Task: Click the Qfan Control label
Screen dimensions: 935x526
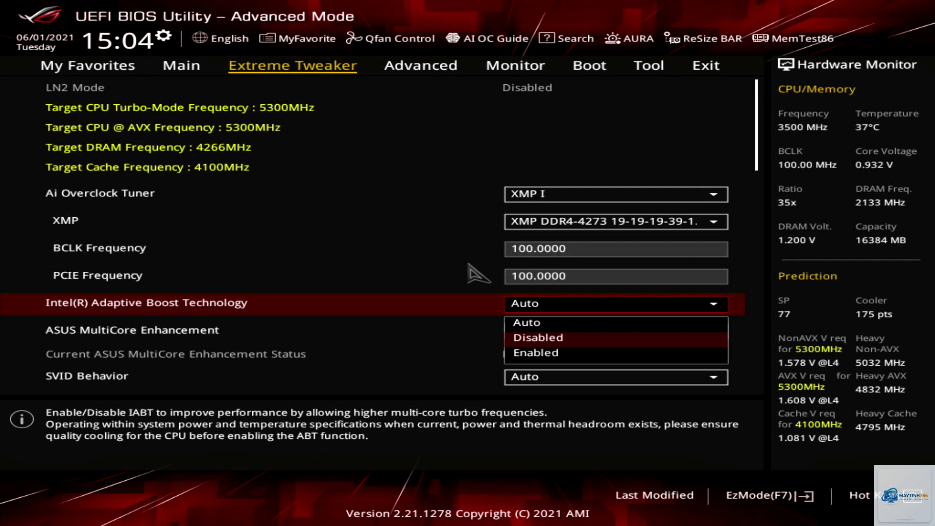Action: click(x=400, y=38)
